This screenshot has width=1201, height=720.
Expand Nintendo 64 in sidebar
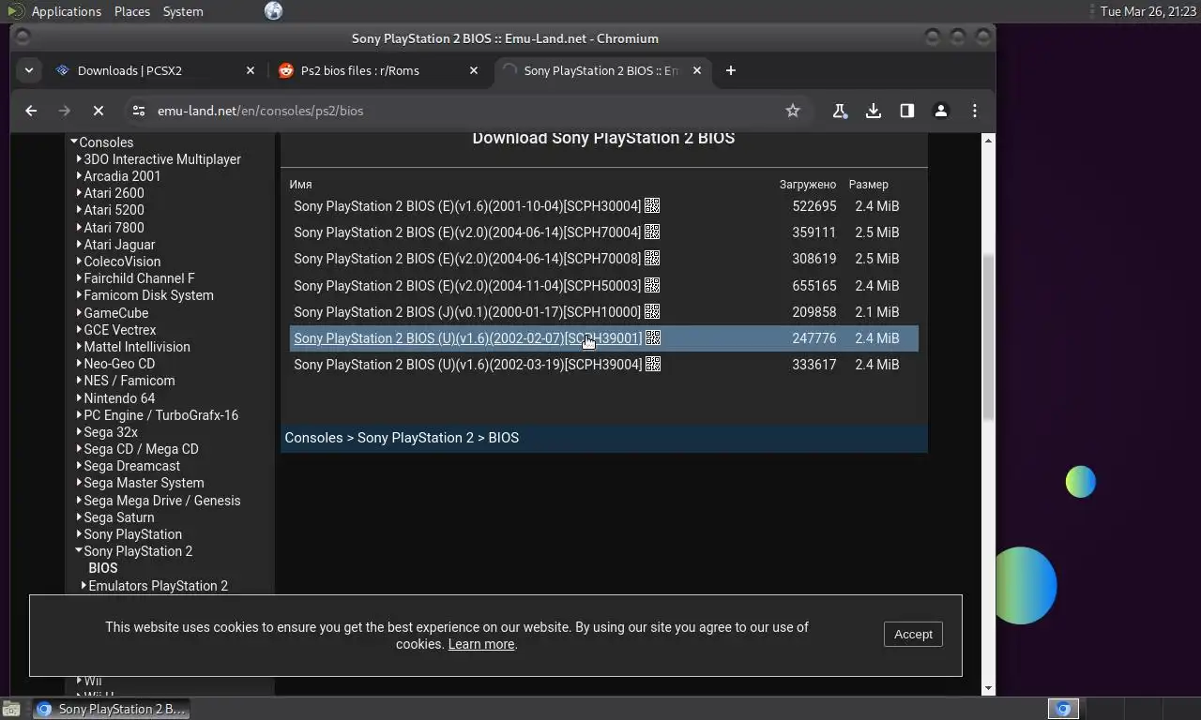pyautogui.click(x=80, y=397)
